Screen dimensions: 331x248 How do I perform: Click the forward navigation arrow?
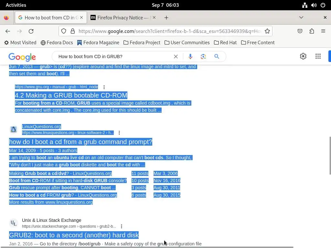click(19, 31)
